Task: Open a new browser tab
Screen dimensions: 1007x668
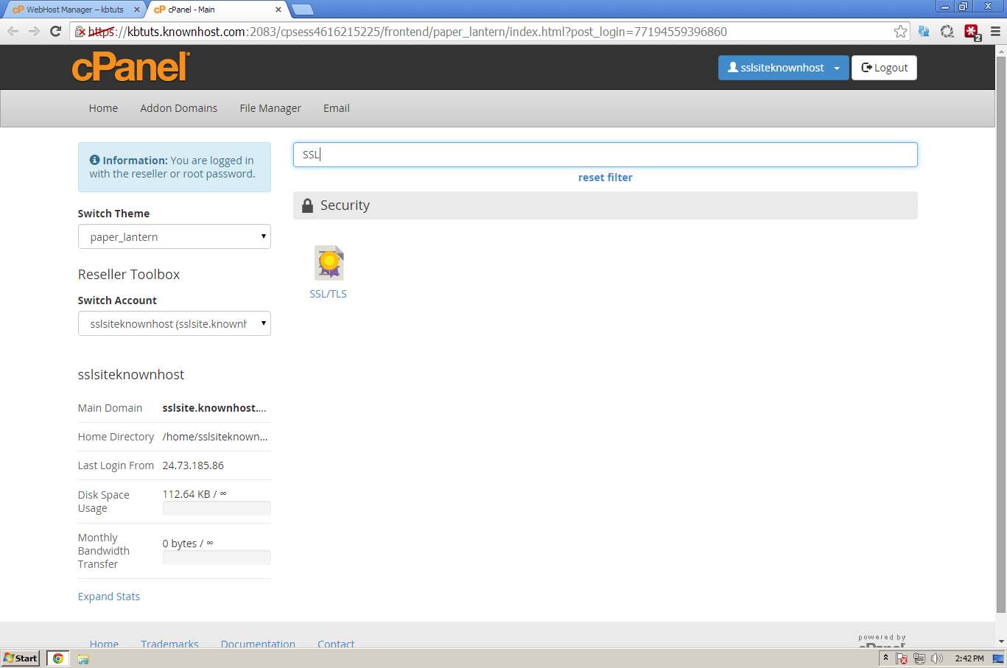Action: pyautogui.click(x=303, y=10)
